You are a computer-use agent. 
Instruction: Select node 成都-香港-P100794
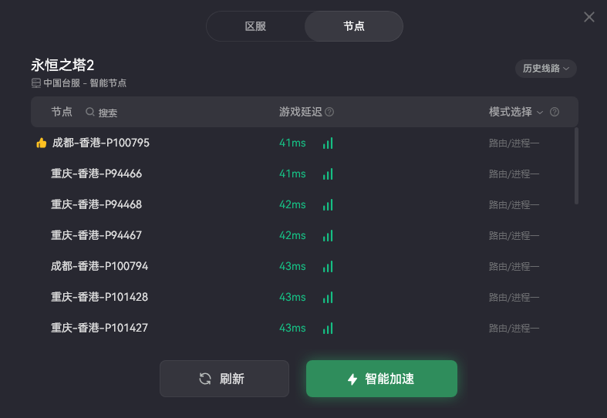pos(99,266)
